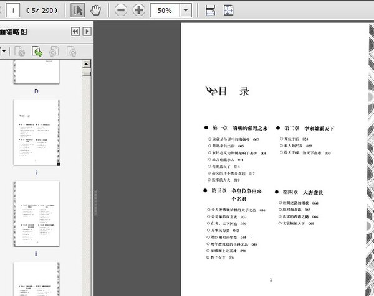Click the contents entry numbered 042
This screenshot has width=374, height=296.
pyautogui.click(x=223, y=230)
